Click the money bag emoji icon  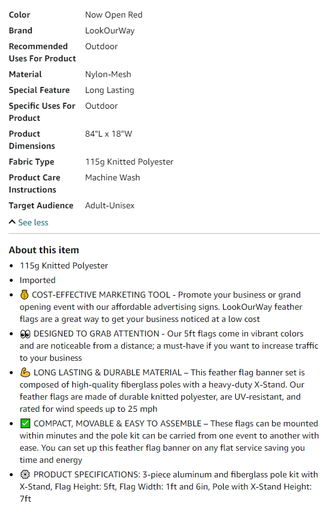[24, 295]
